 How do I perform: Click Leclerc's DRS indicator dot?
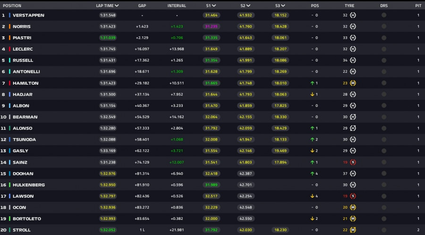tap(383, 49)
